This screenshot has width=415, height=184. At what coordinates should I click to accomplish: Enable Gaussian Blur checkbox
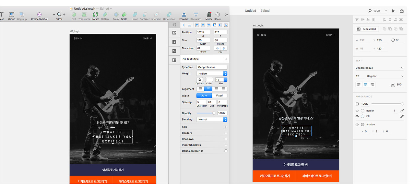pos(226,151)
